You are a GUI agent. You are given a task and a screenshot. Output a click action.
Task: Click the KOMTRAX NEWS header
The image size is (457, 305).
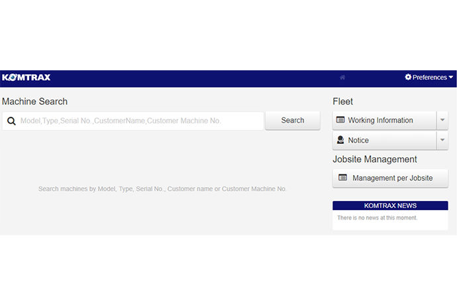pos(390,206)
